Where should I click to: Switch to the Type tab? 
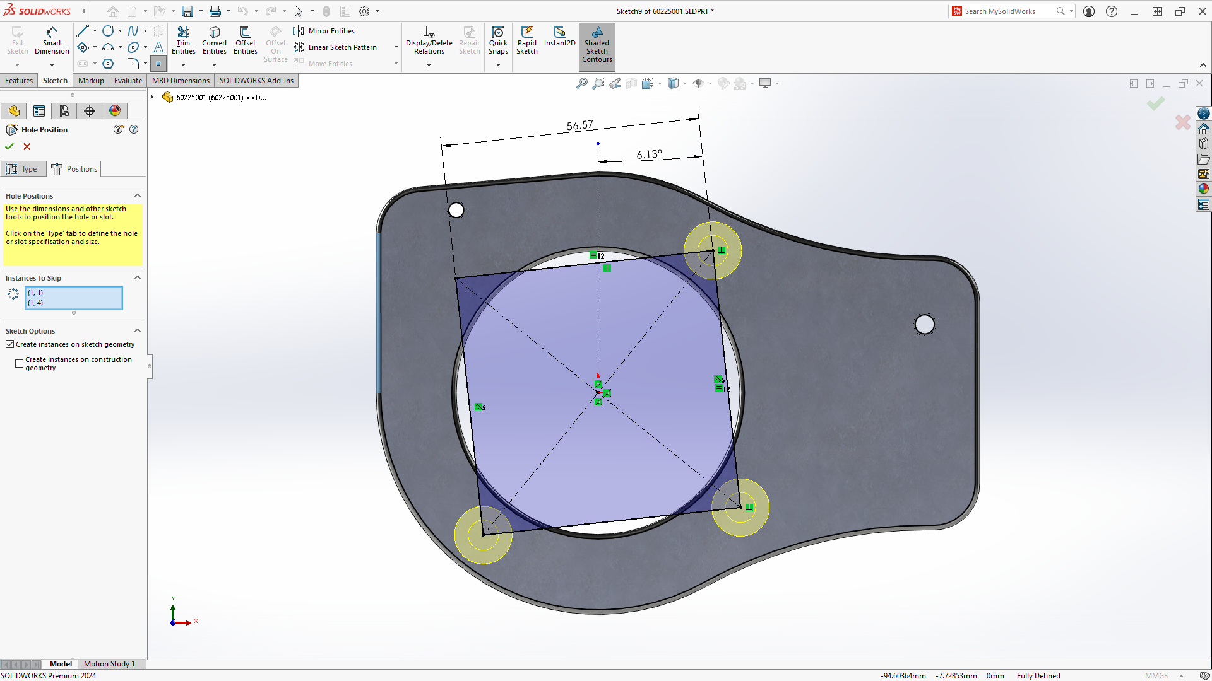tap(23, 168)
